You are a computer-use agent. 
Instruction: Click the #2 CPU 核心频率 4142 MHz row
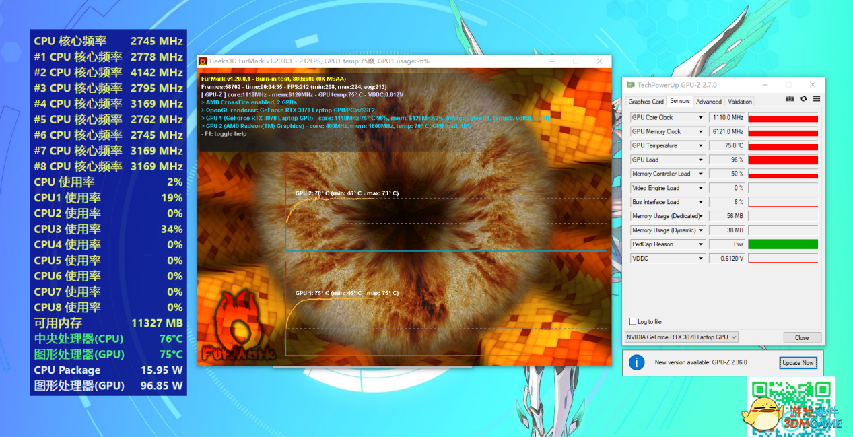click(x=108, y=72)
